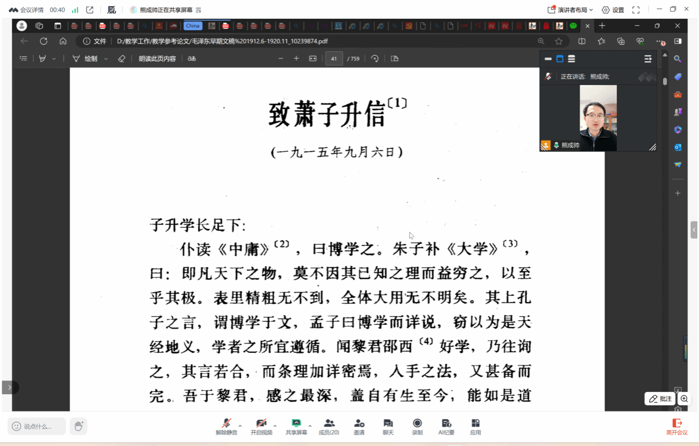This screenshot has width=699, height=446.
Task: Expand the 演讲者布局 layout dropdown
Action: tap(570, 10)
